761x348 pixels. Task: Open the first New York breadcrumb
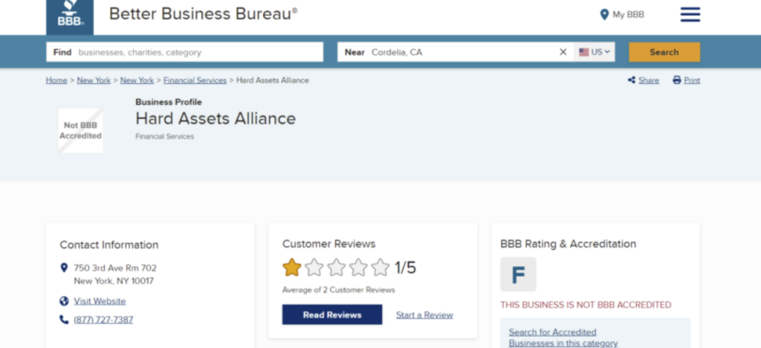pos(94,80)
